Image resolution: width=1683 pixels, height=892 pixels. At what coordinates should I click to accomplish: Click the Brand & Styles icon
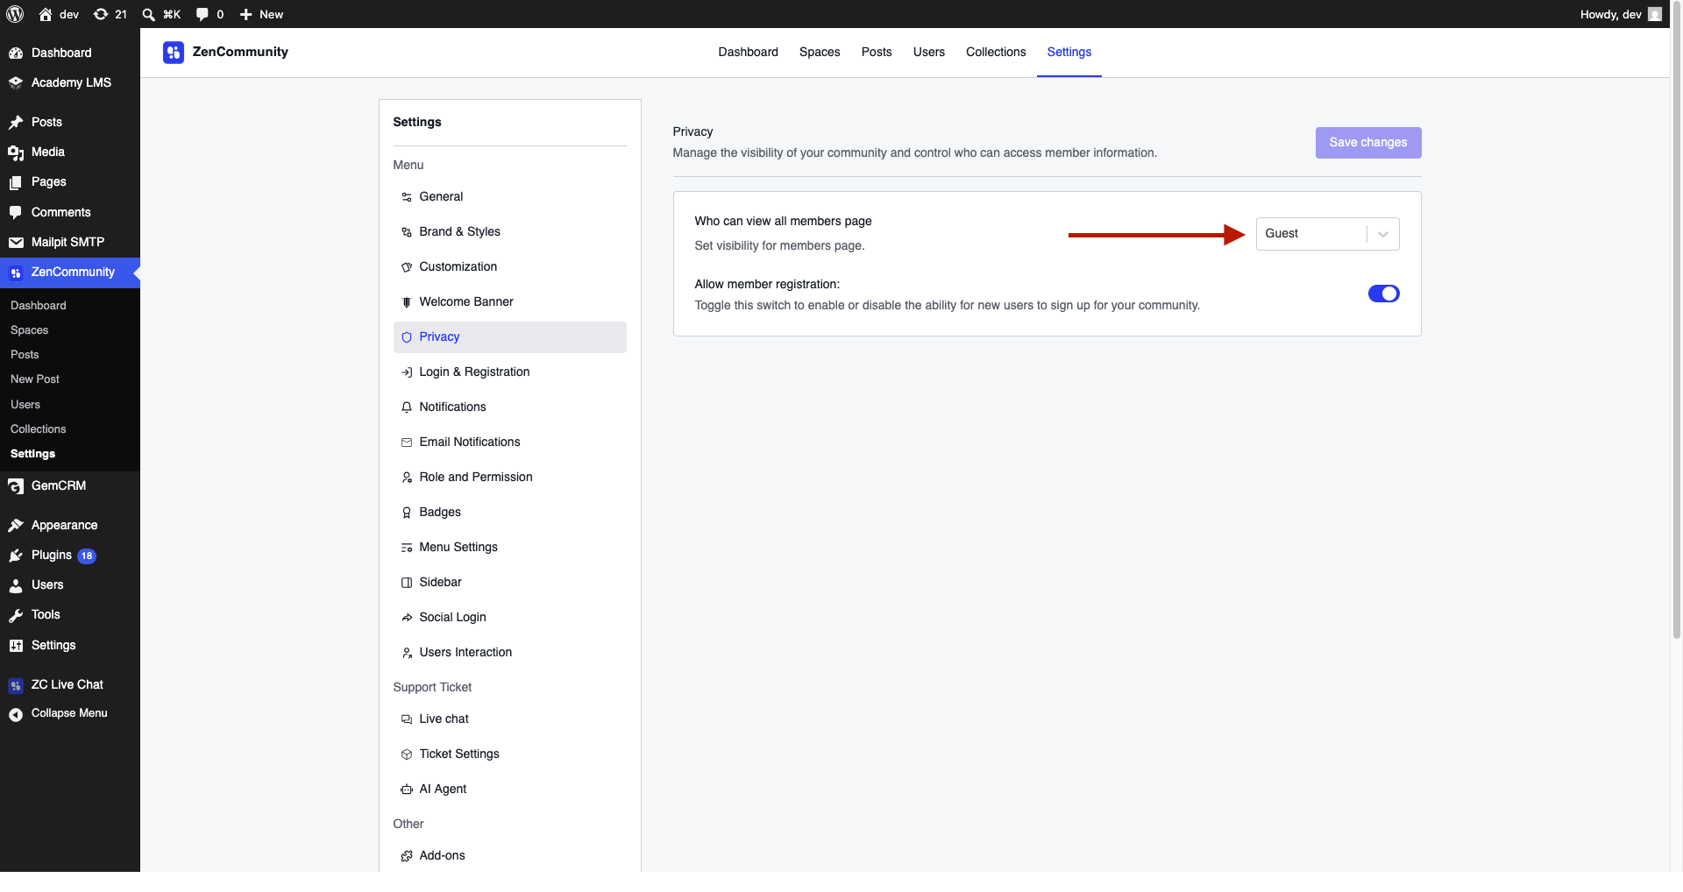tap(407, 232)
